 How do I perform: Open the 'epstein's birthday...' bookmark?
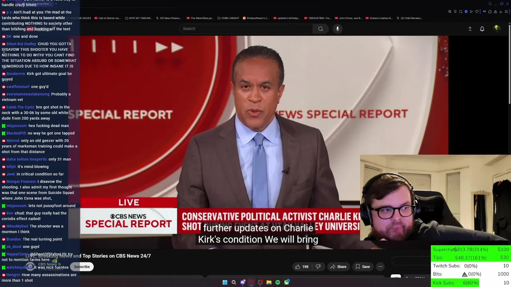tap(286, 18)
